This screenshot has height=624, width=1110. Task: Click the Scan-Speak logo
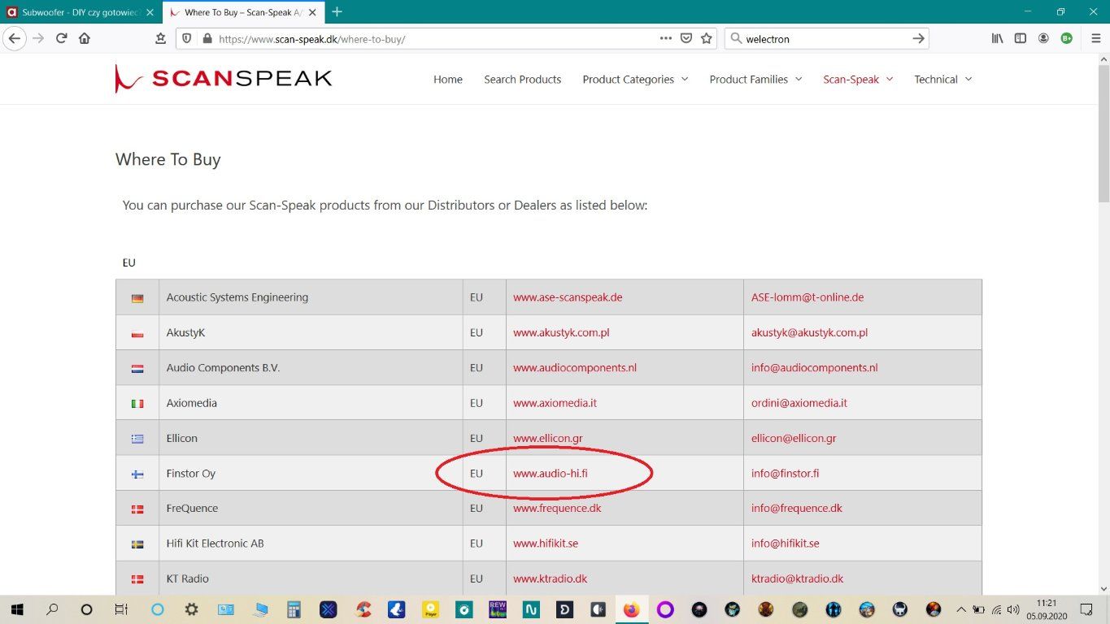[x=224, y=79]
